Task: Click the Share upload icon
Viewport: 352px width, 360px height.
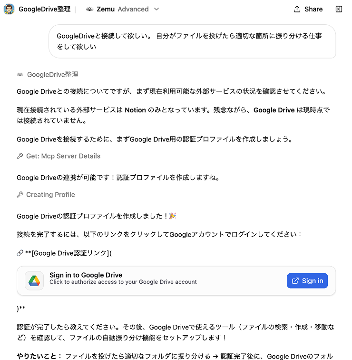Action: coord(297,9)
